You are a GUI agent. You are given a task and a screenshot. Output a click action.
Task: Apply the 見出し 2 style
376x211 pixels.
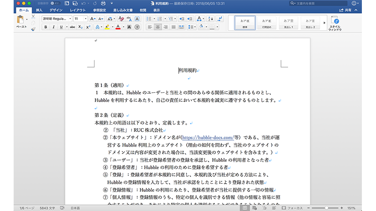point(310,23)
